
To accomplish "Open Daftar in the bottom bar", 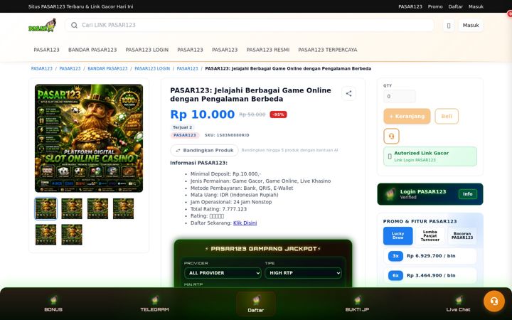I will tap(256, 304).
